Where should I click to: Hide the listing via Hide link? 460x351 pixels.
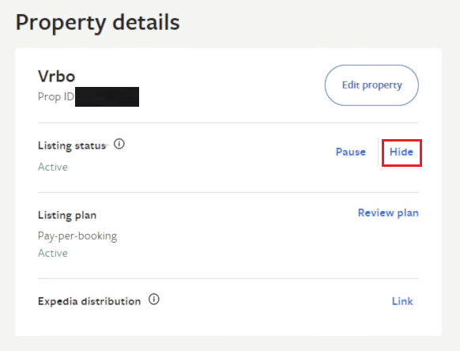(401, 152)
